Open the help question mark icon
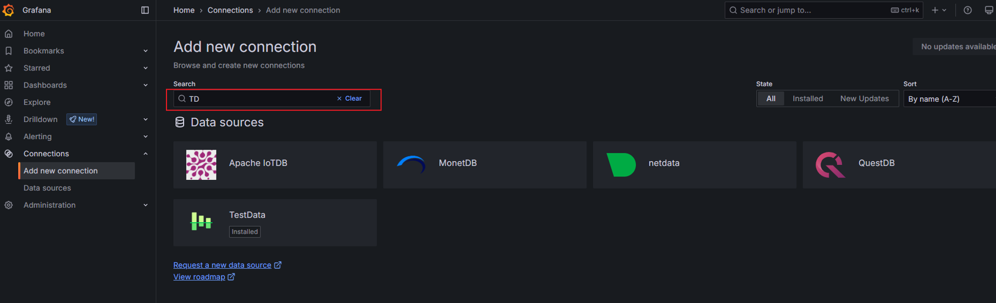The width and height of the screenshot is (996, 303). 967,10
